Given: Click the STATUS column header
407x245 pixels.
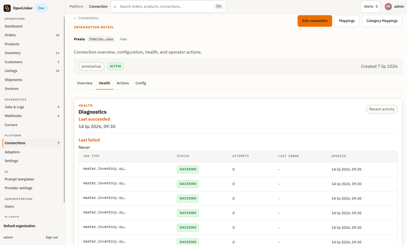Looking at the screenshot, I should click(183, 156).
